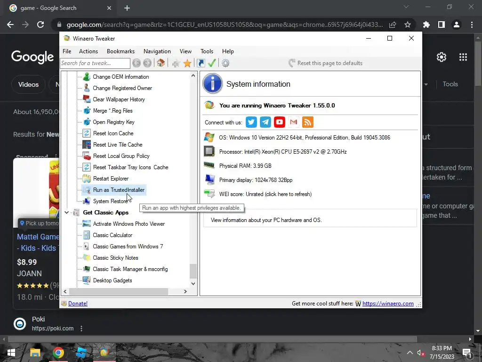Screen dimensions: 482x362
Task: Click the Forward navigation arrow in Winaero toolbar
Action: [147, 63]
